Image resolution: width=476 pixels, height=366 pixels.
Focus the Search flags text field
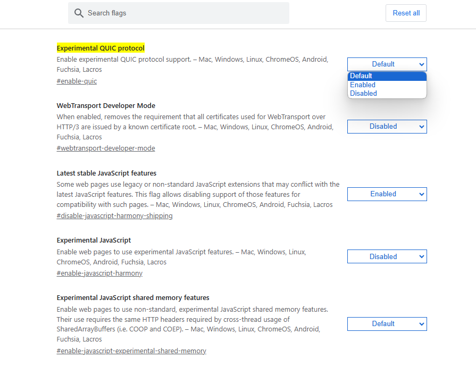(x=181, y=13)
